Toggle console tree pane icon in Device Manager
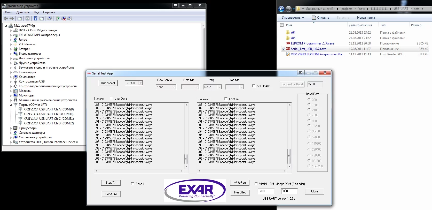The image size is (432, 210). (x=19, y=18)
